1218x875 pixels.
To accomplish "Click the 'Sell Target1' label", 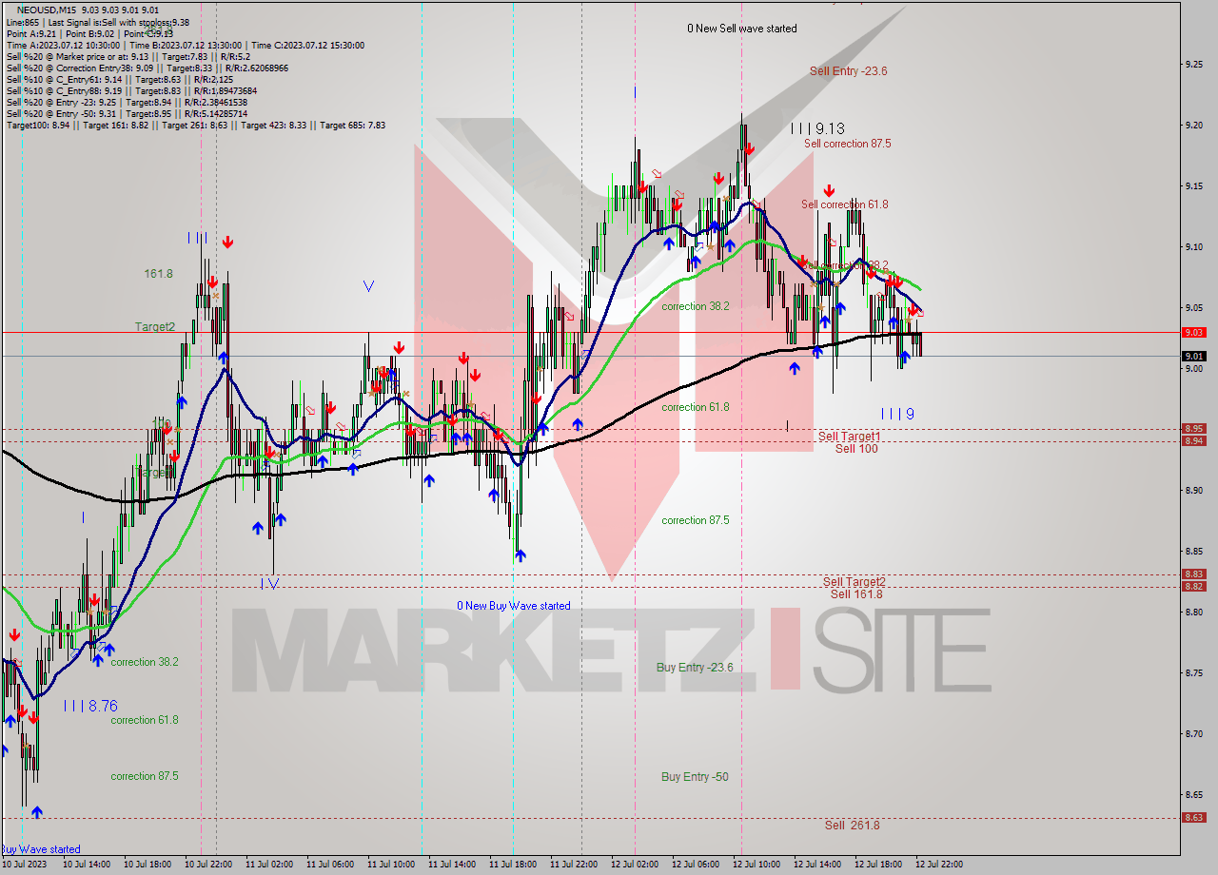I will click(849, 437).
